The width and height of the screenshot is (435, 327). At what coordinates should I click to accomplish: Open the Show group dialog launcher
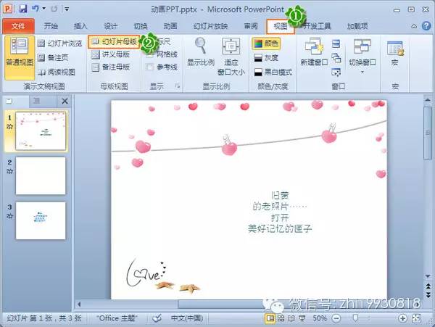(x=178, y=86)
